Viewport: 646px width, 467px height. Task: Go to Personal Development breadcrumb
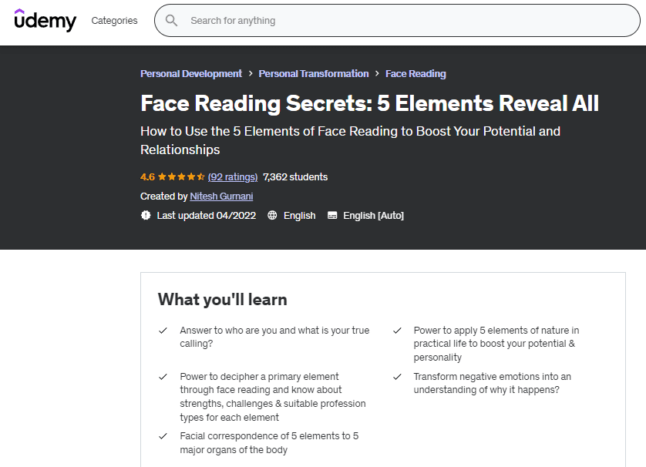pyautogui.click(x=191, y=74)
